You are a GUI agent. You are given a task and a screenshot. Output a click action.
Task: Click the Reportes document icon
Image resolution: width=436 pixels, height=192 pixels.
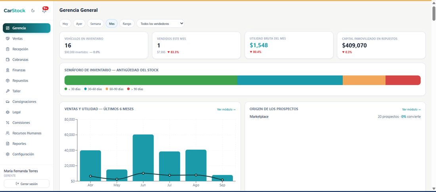click(x=8, y=144)
